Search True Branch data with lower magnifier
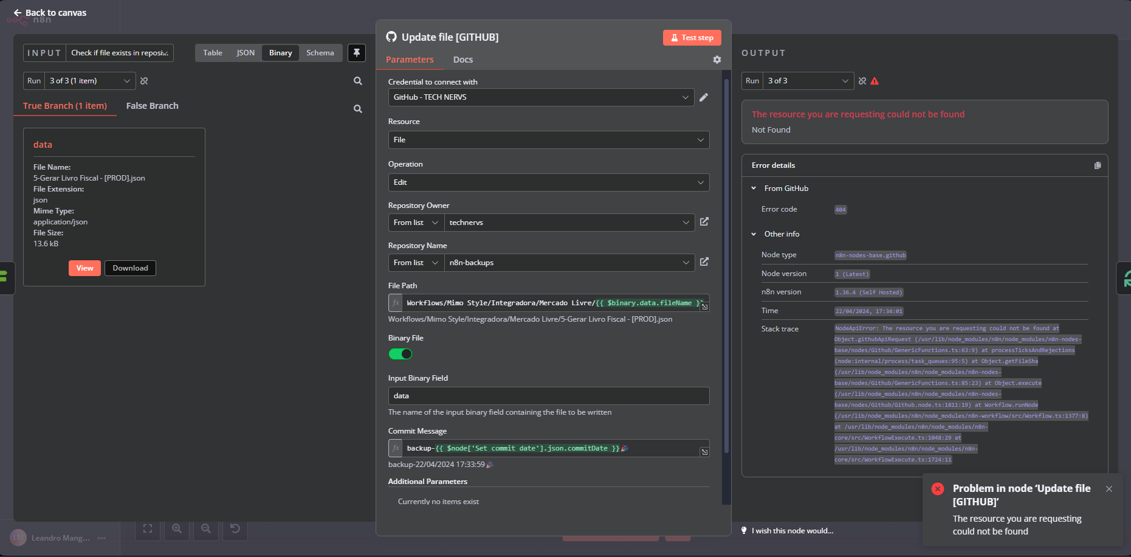Screen dimensions: 1131x557 click(358, 109)
